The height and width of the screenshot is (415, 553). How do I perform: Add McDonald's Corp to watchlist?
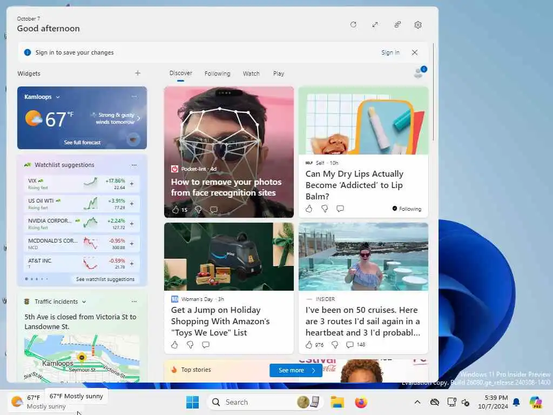(132, 244)
